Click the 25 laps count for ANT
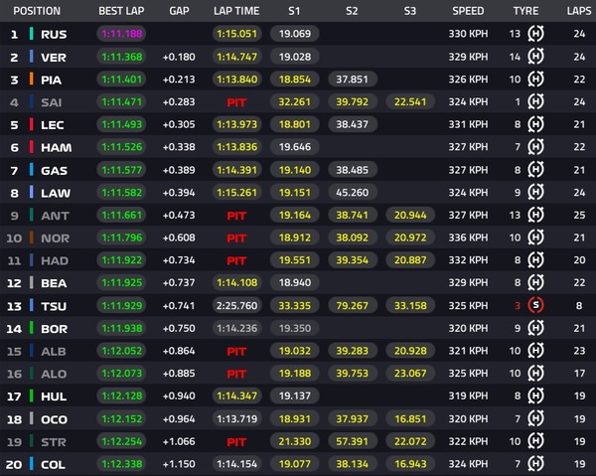 [579, 215]
